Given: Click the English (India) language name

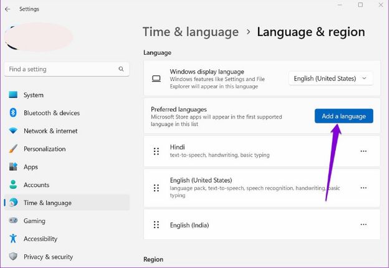Looking at the screenshot, I should (189, 225).
